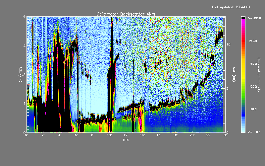Click the '22:' tick on the UTC axis
This screenshot has height=166, width=265.
coord(209,135)
